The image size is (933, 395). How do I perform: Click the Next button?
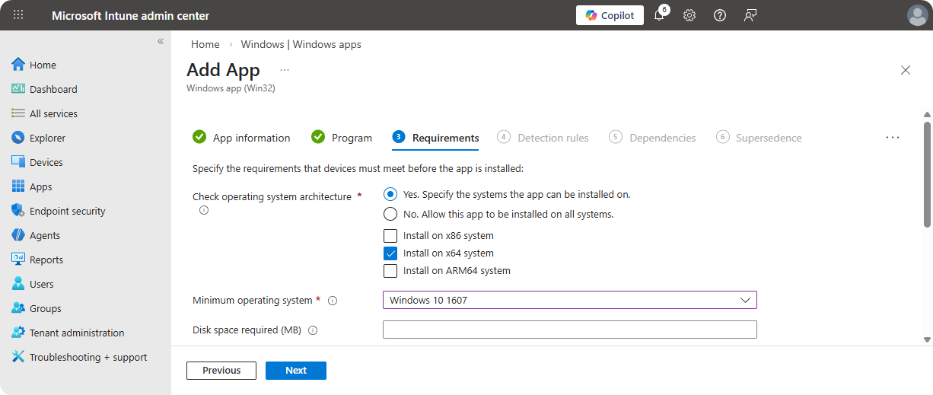tap(295, 371)
